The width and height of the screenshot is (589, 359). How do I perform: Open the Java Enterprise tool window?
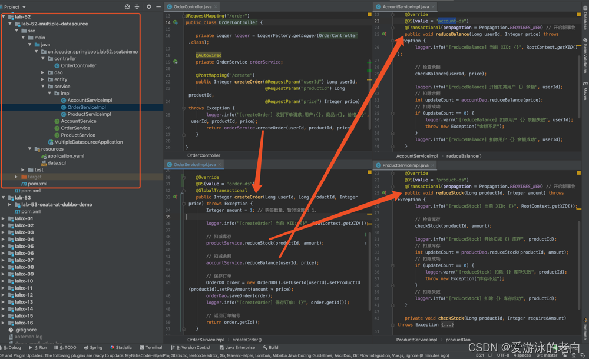point(237,348)
